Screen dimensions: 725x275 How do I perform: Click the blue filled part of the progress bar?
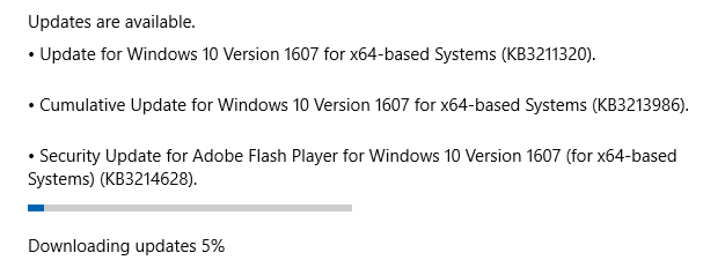pyautogui.click(x=36, y=208)
